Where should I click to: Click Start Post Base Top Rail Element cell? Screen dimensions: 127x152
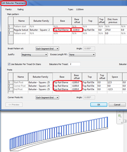point(62,82)
